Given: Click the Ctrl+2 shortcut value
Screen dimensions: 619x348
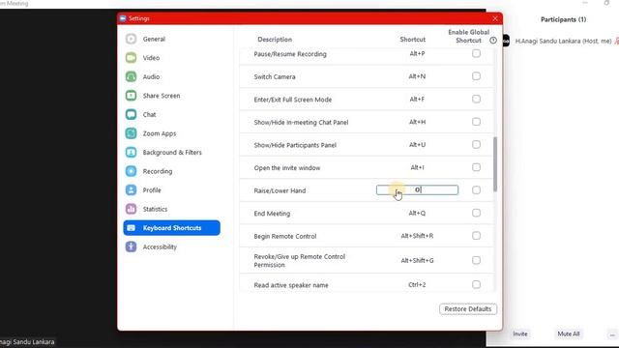Looking at the screenshot, I should click(x=417, y=285).
